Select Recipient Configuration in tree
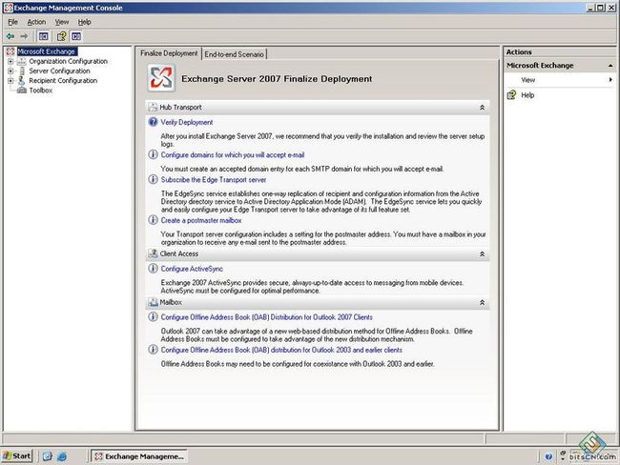Image resolution: width=620 pixels, height=465 pixels. point(63,80)
